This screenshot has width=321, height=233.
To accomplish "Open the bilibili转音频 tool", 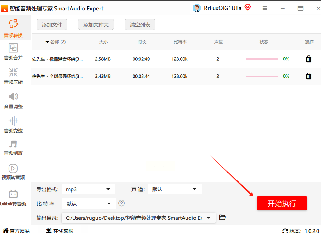I will click(13, 198).
